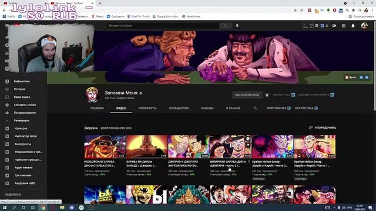Open Windows notification center icon
Viewport: 376px width, 211px height.
(371, 207)
